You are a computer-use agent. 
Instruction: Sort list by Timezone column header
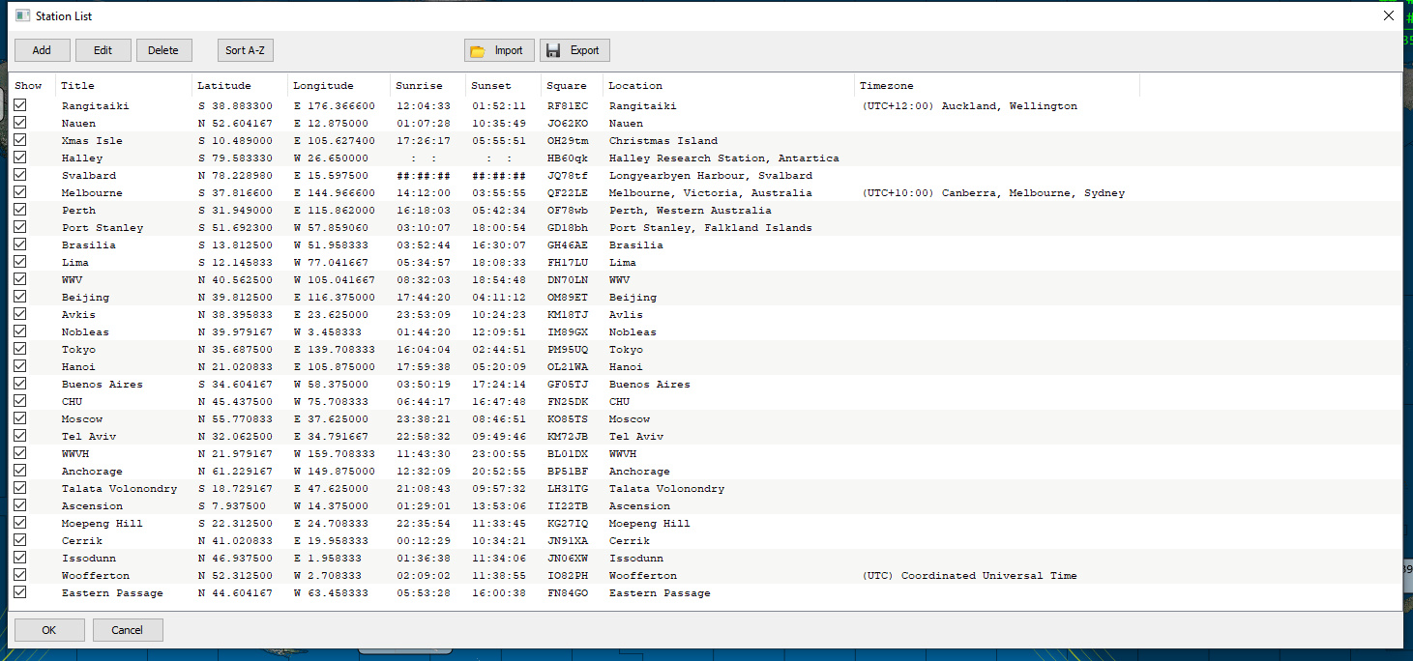pyautogui.click(x=996, y=85)
